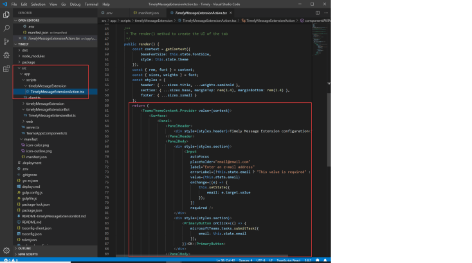
Task: Open the Debug menu
Action: [x=75, y=5]
